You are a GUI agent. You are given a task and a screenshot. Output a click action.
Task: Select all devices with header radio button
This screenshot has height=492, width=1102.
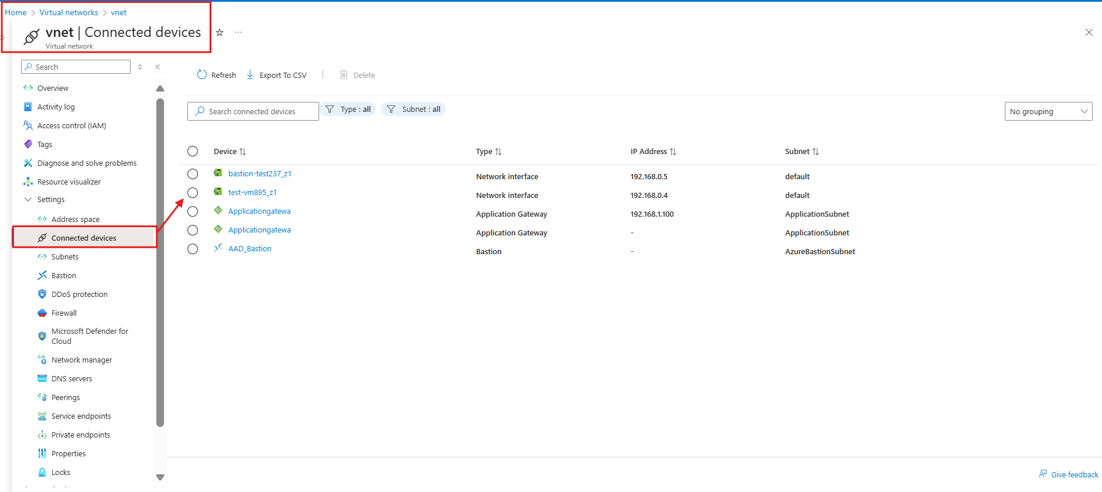pos(193,151)
